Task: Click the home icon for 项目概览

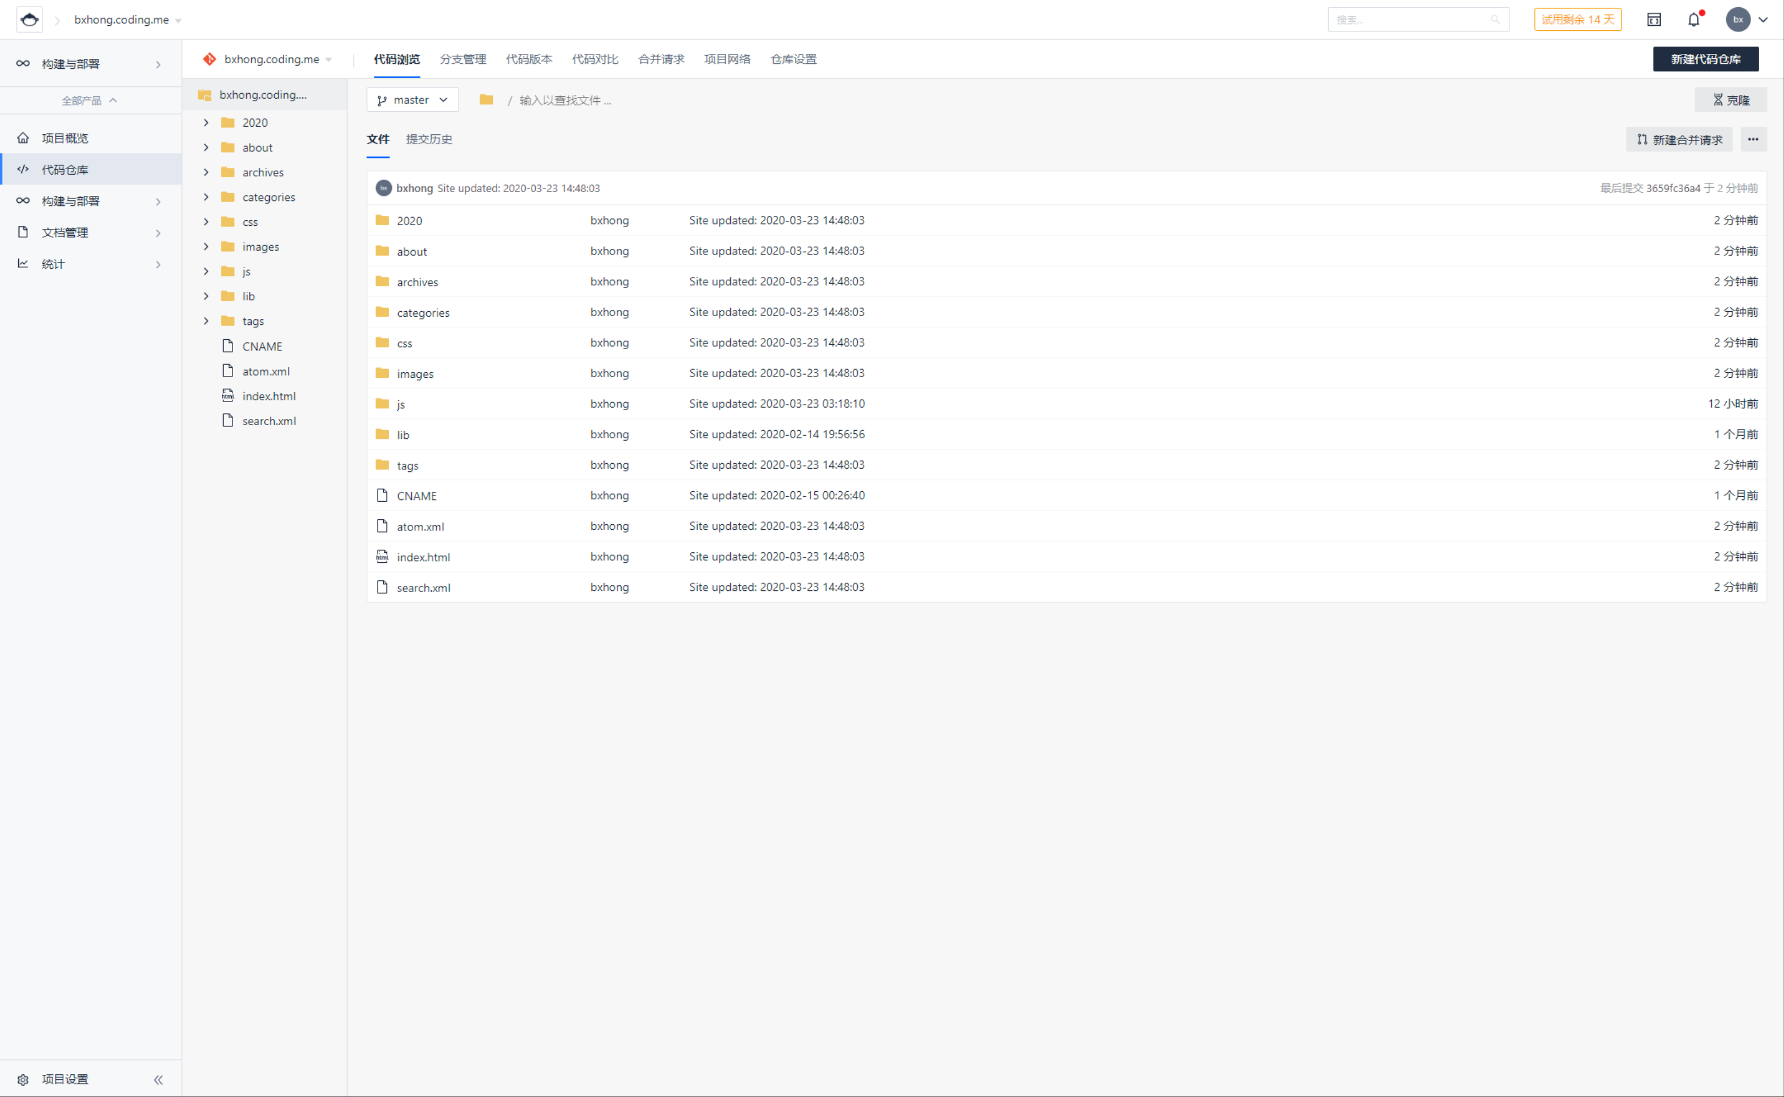Action: (x=23, y=138)
